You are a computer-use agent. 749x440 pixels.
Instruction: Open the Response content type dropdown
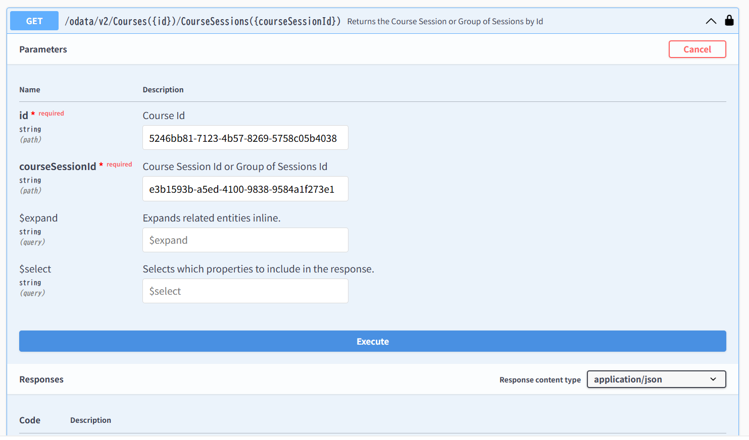[x=656, y=379]
